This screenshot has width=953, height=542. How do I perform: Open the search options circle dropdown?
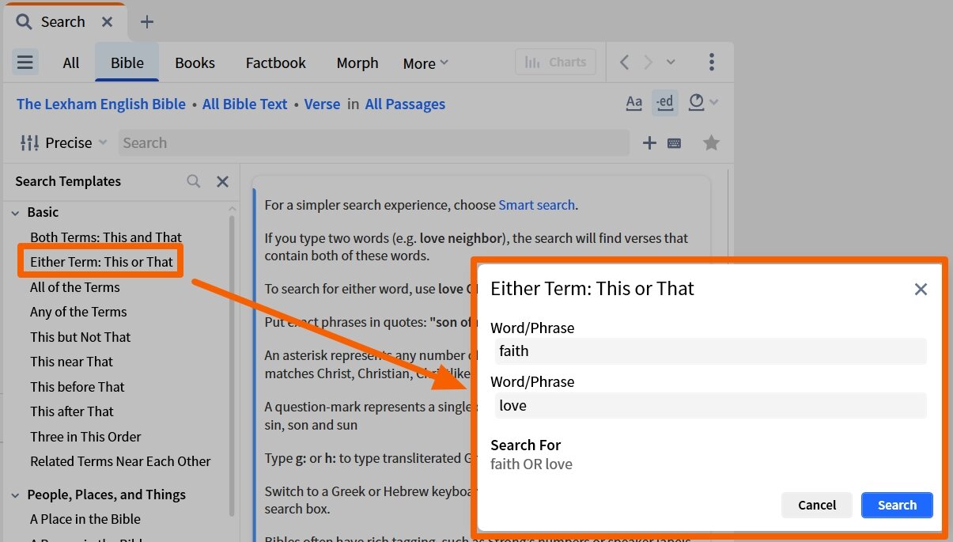(x=703, y=102)
